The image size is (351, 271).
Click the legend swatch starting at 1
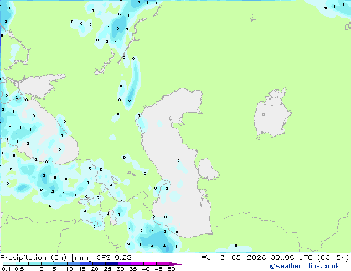[35, 264]
